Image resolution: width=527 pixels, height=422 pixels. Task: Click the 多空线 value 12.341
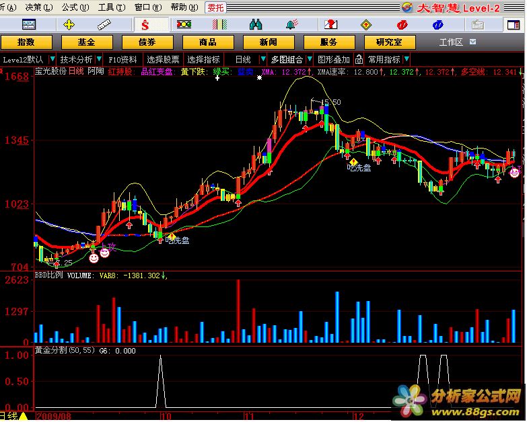tap(505, 71)
